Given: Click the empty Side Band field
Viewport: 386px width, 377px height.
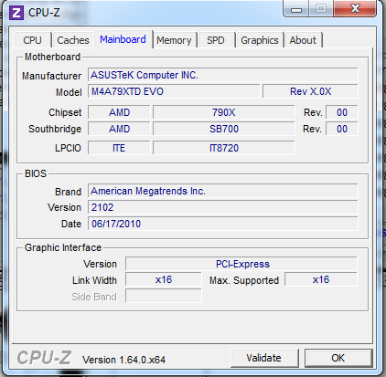Looking at the screenshot, I should coord(164,296).
